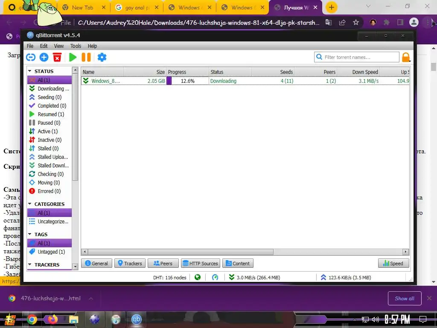The height and width of the screenshot is (328, 437).
Task: Open the General tab
Action: (x=96, y=263)
